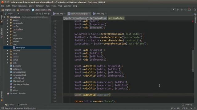
Task: Close the items.php editor tab
Action: tap(106, 14)
